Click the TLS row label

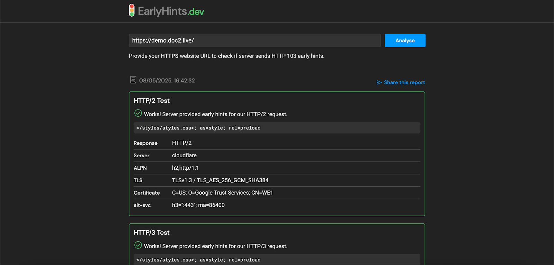tap(138, 180)
